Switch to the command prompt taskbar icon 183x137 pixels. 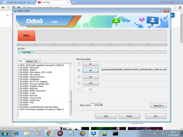tap(115, 134)
